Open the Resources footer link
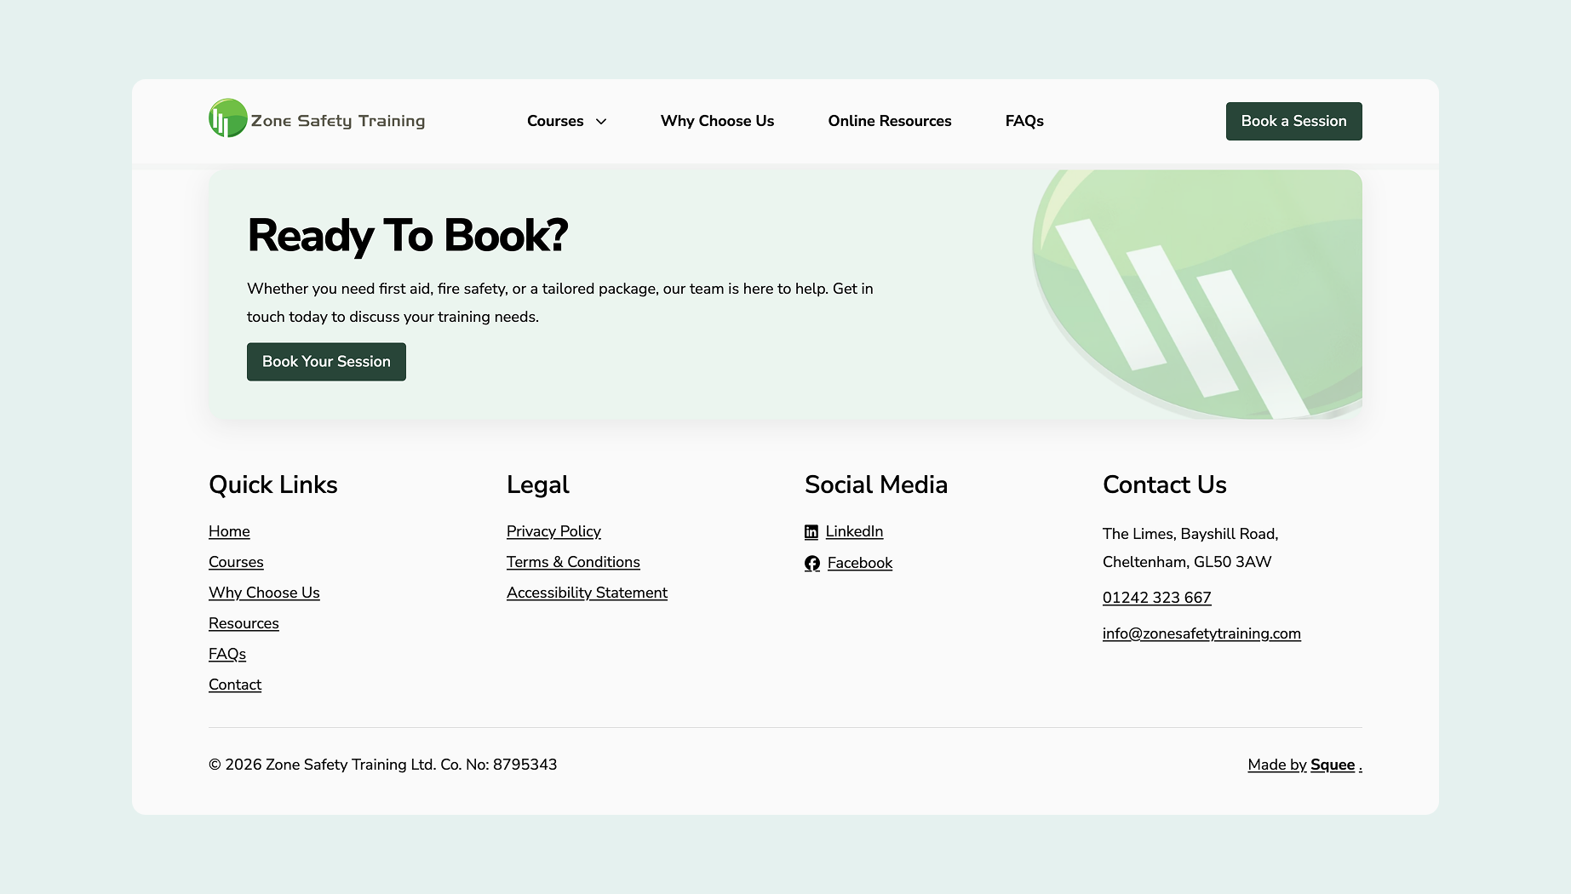This screenshot has height=894, width=1571. pyautogui.click(x=244, y=623)
